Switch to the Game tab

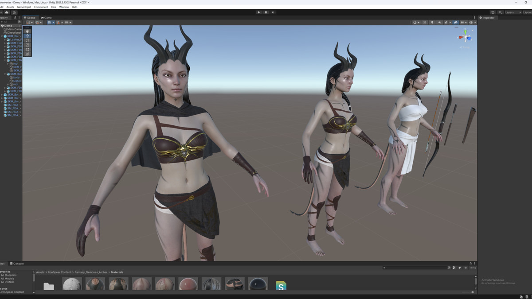(x=46, y=18)
